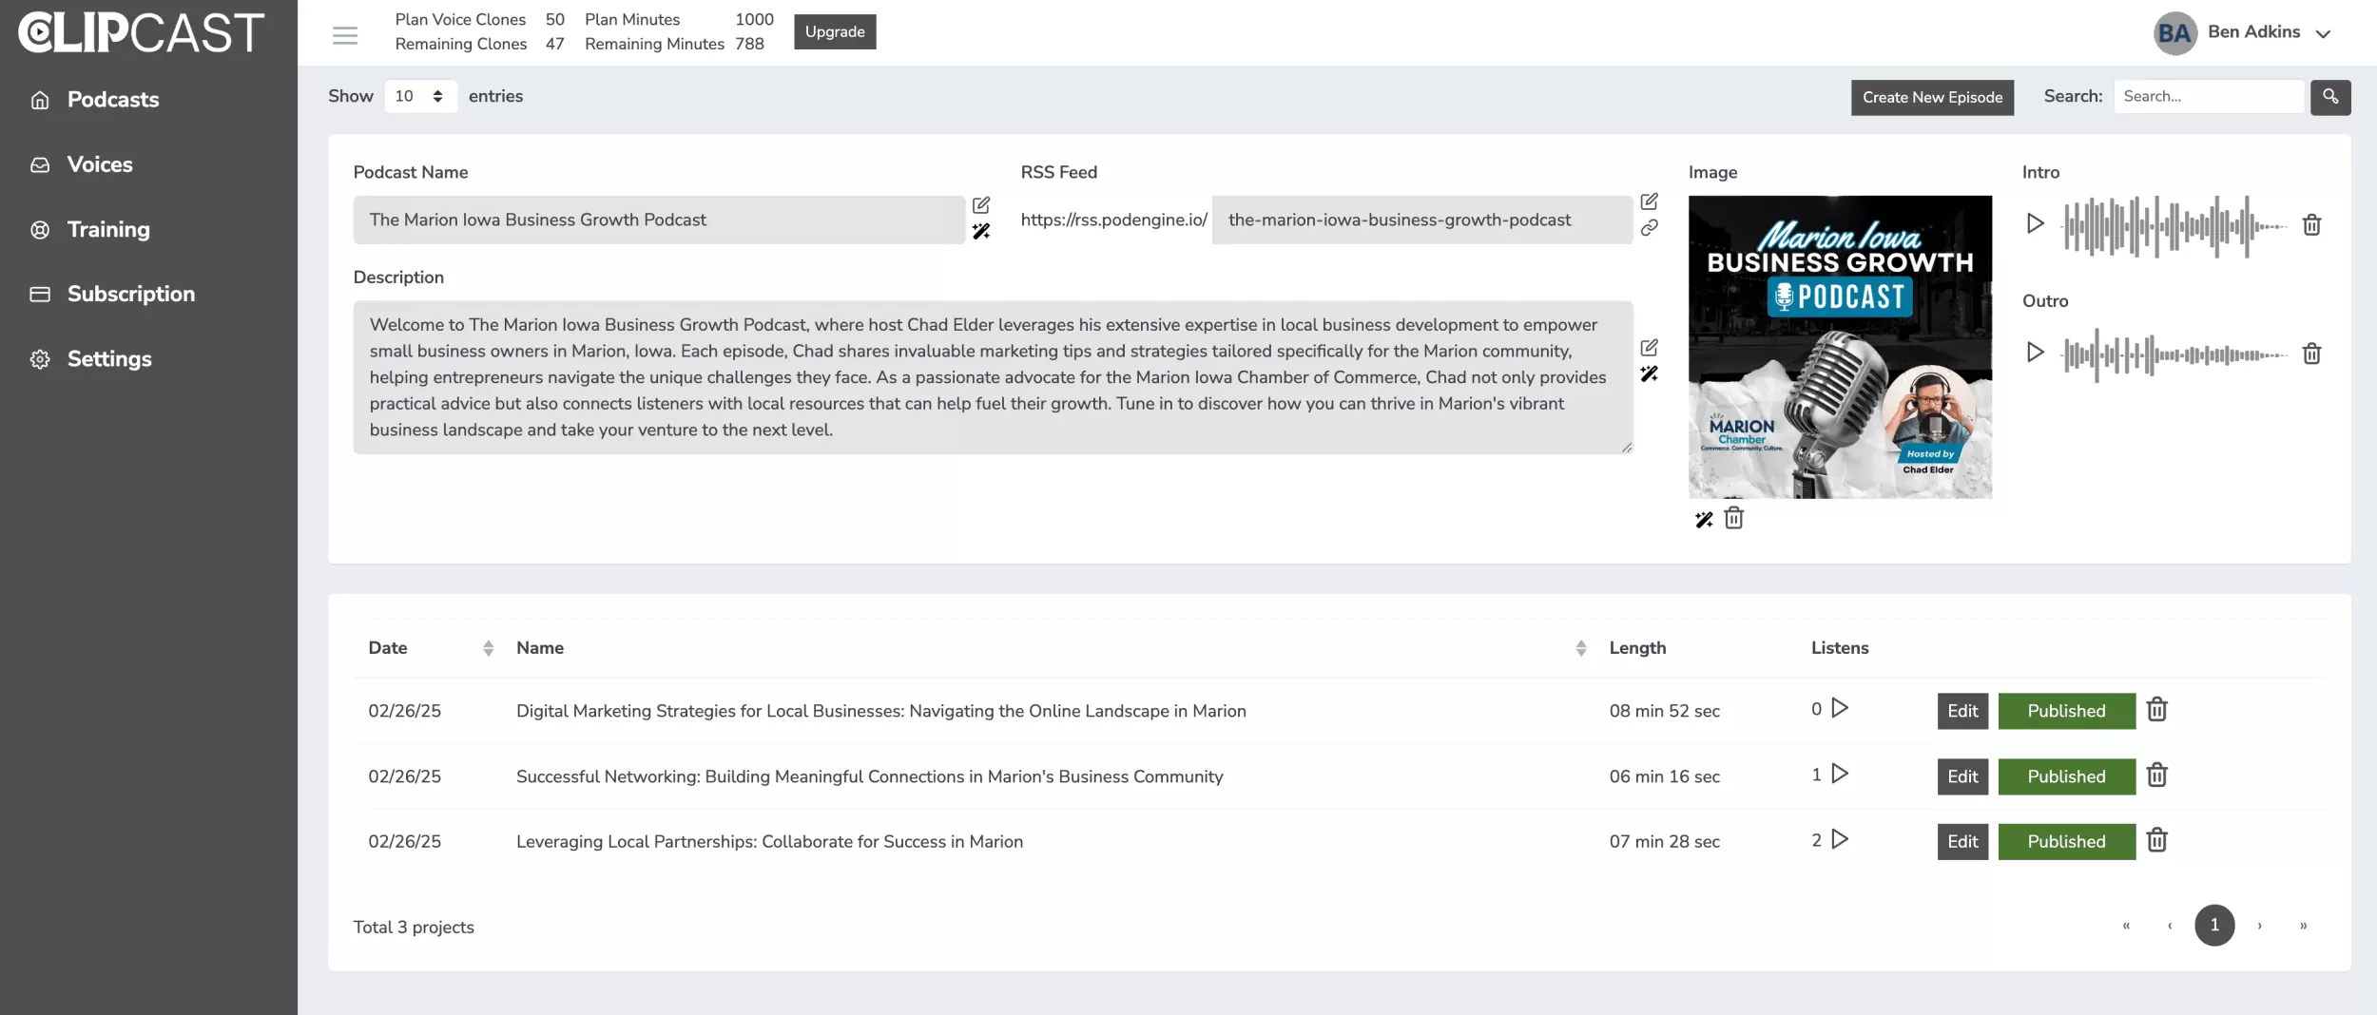
Task: Sort episodes by Date column
Action: (488, 648)
